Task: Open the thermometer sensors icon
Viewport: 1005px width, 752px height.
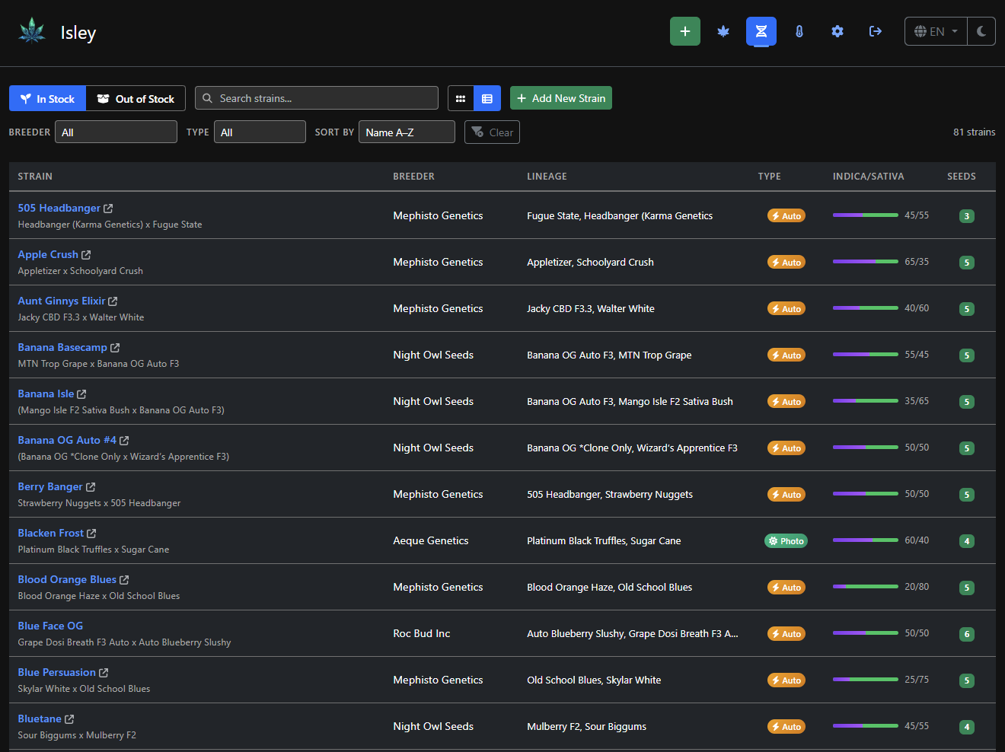Action: click(799, 31)
